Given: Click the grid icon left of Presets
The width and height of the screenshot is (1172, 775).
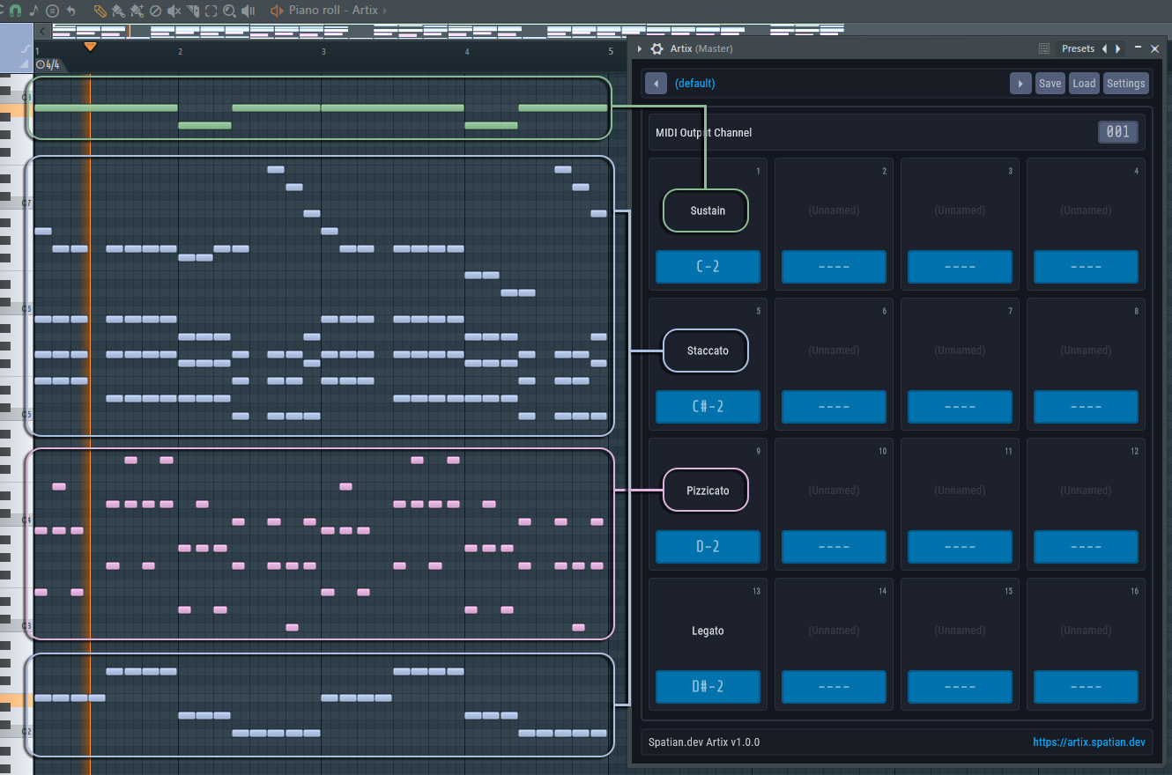Looking at the screenshot, I should click(x=1044, y=48).
